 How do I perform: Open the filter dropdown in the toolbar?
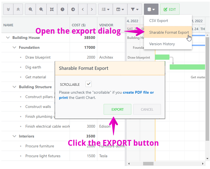(x=135, y=9)
